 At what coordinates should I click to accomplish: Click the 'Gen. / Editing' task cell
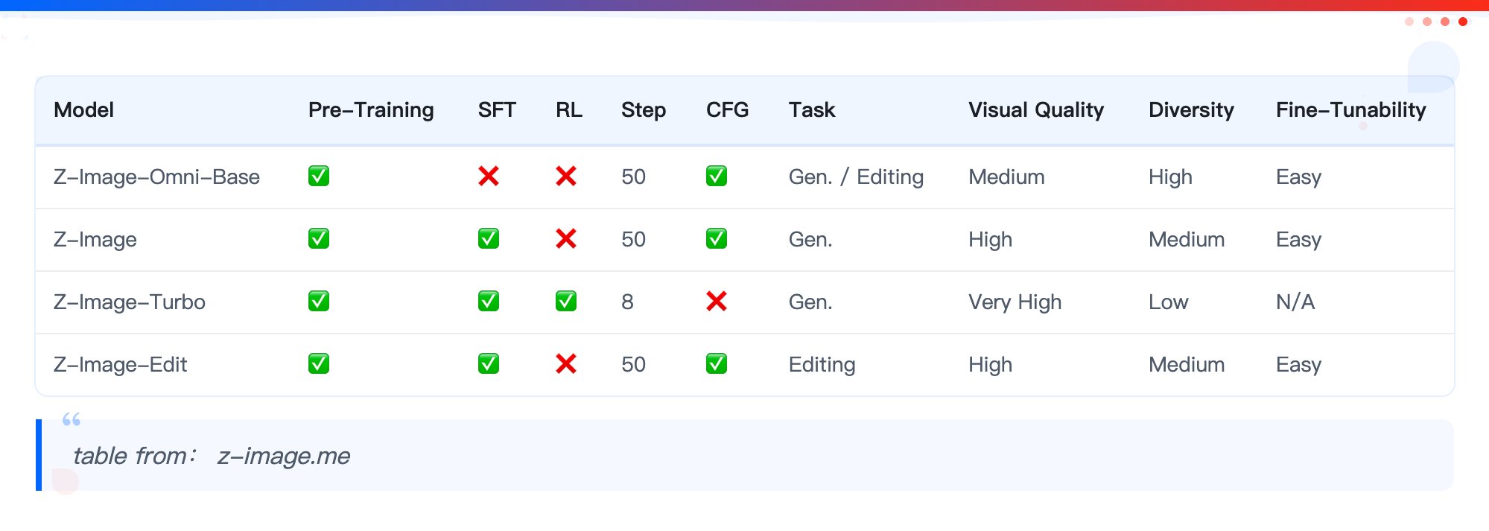point(856,177)
